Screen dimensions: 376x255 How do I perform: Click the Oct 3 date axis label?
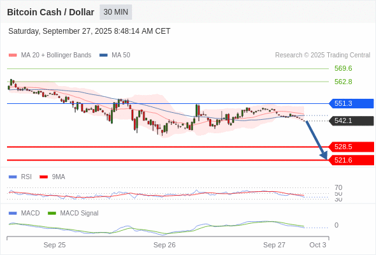click(x=318, y=245)
